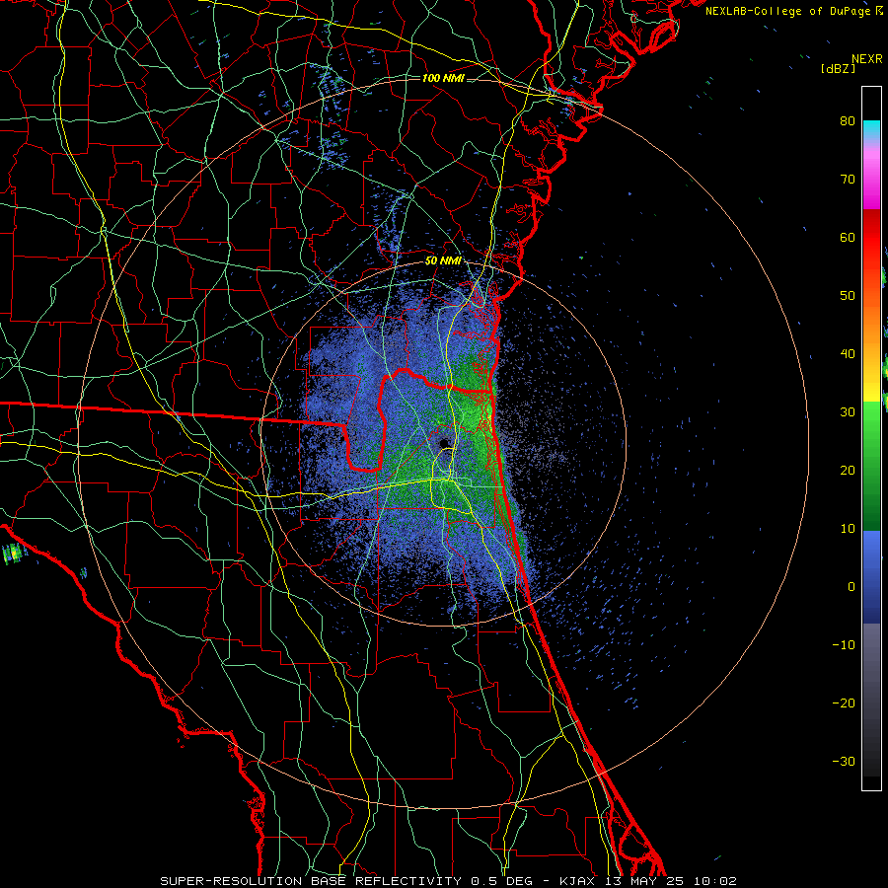Click the NEXLAB-College of DuPage watermark text

pyautogui.click(x=793, y=11)
